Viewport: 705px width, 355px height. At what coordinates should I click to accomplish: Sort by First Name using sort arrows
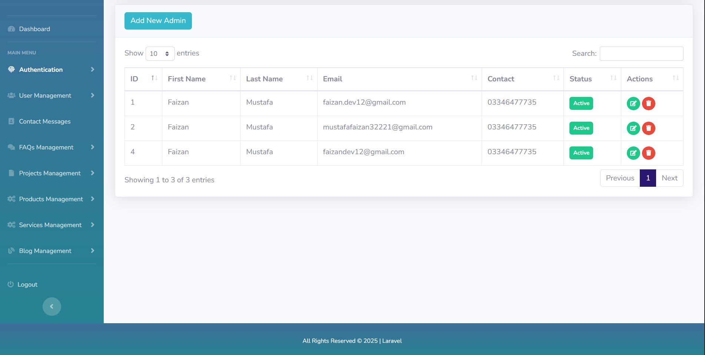tap(233, 78)
